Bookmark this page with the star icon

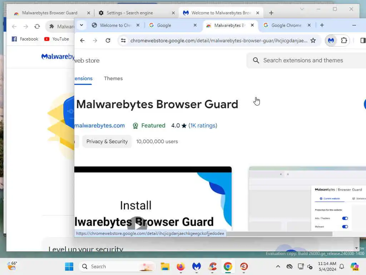pos(313,40)
